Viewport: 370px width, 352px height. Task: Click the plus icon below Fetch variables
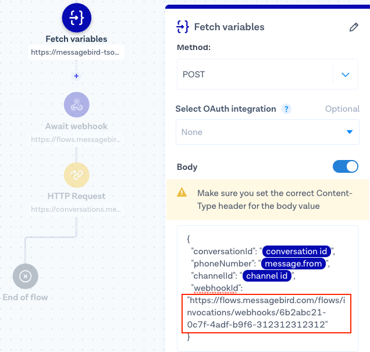(x=76, y=76)
